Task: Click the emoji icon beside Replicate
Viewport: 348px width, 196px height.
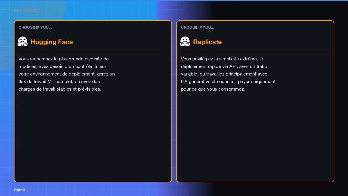Action: pyautogui.click(x=185, y=42)
